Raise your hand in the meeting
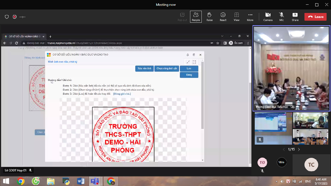This screenshot has width=331, height=186. tap(209, 17)
